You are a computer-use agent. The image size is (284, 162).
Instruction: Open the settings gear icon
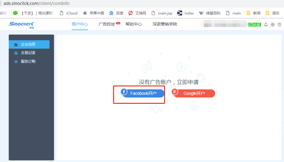point(273,25)
